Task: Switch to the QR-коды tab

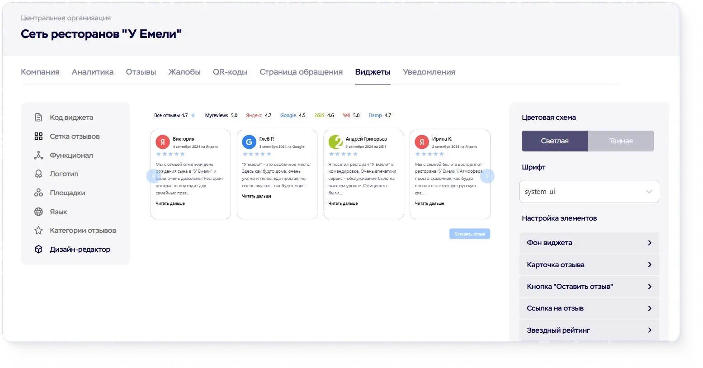Action: 230,72
